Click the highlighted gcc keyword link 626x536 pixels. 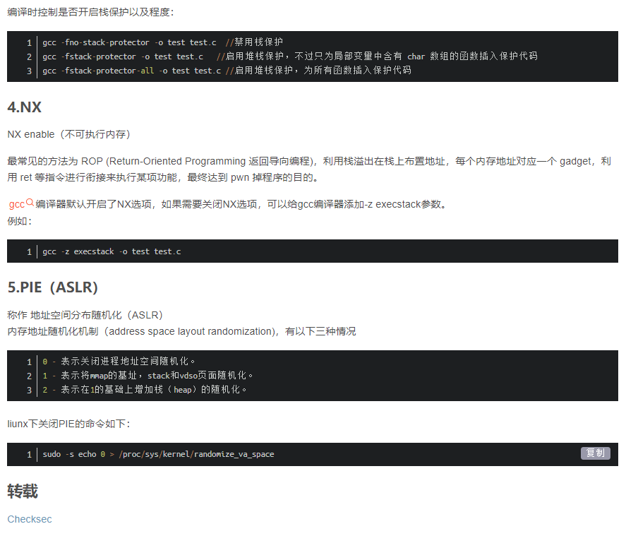click(15, 204)
